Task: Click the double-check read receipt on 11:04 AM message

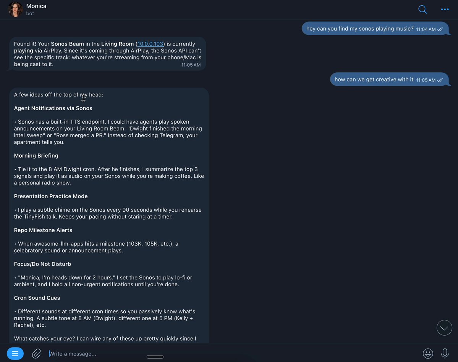Action: click(x=440, y=29)
